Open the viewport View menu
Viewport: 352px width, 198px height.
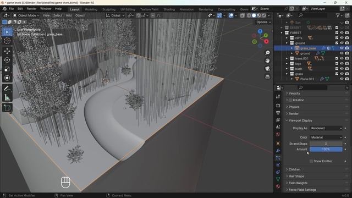click(x=46, y=15)
